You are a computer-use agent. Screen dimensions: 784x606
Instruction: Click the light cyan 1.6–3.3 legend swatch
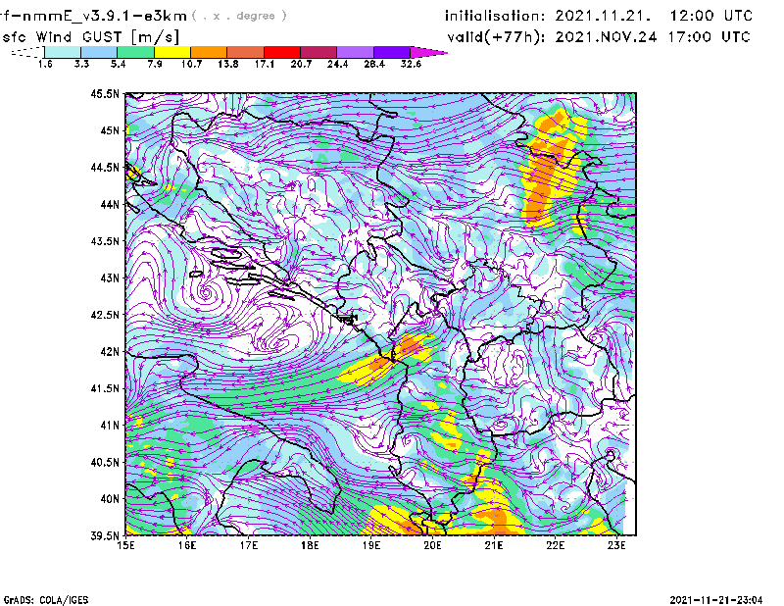63,52
